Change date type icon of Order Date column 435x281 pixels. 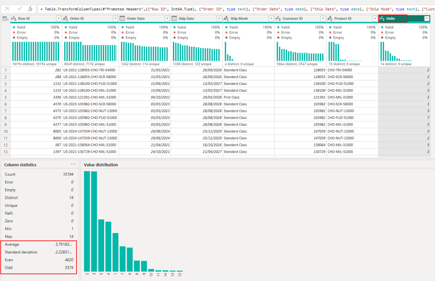pos(122,19)
